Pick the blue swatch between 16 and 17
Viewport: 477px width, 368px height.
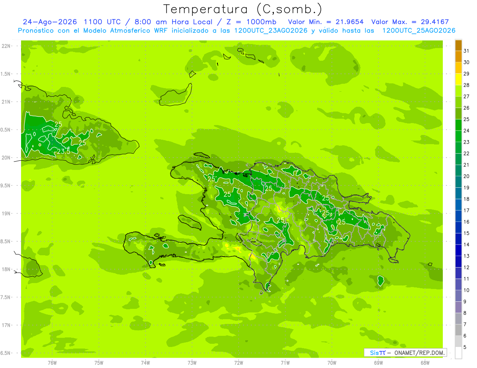(458, 216)
